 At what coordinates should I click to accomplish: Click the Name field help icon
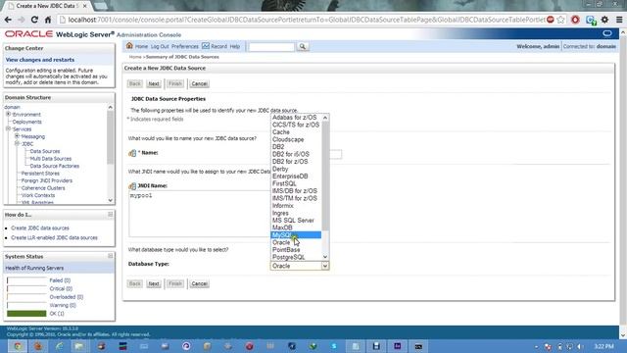pyautogui.click(x=132, y=153)
